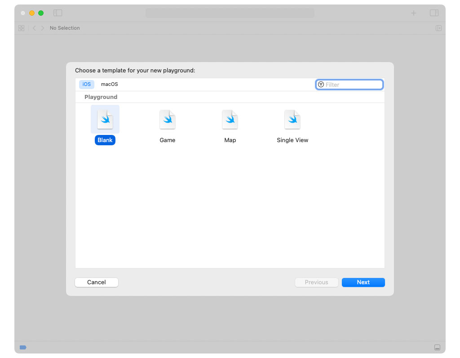The width and height of the screenshot is (460, 358).
Task: Click the plus library icon in the title bar
Action: click(414, 13)
